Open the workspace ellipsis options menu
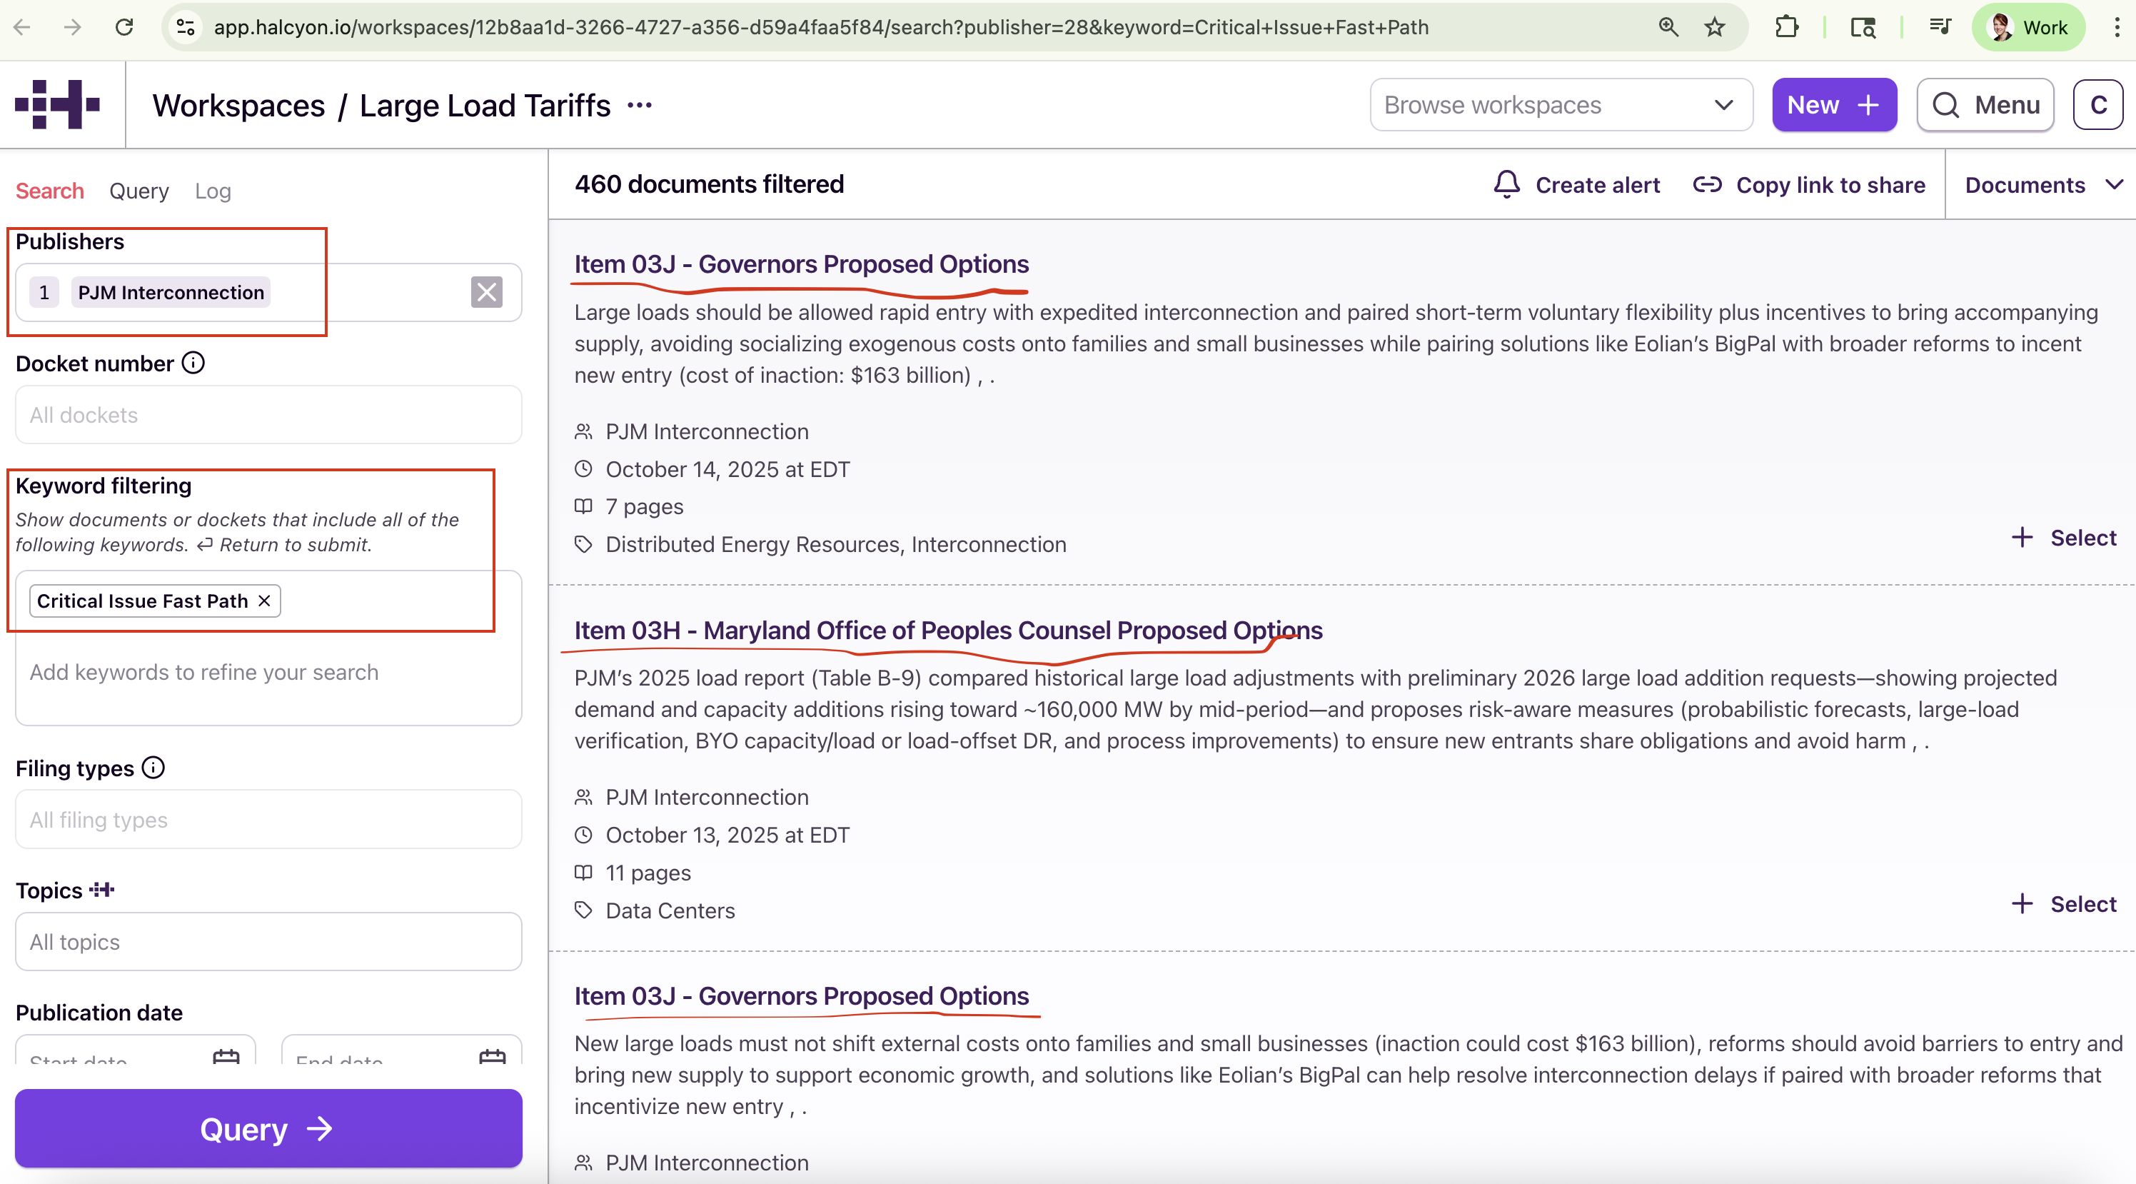 [x=640, y=106]
